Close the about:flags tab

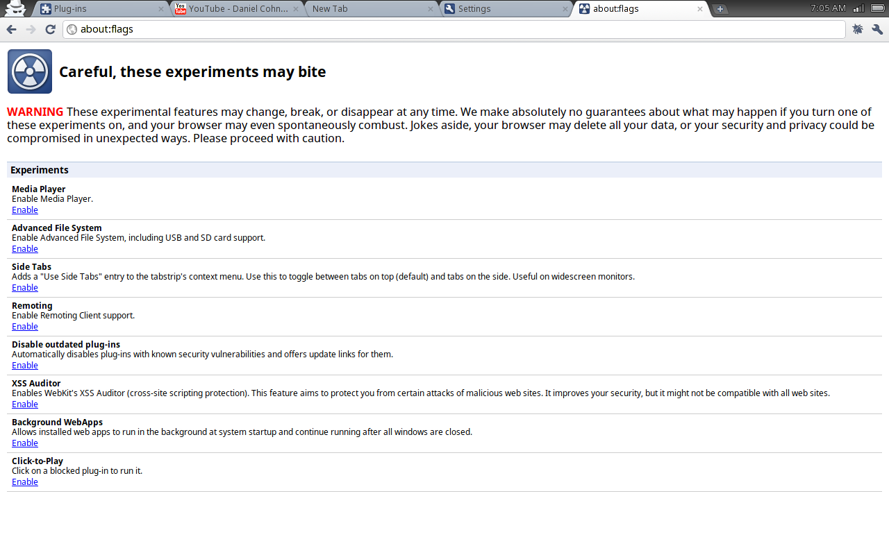(x=700, y=9)
